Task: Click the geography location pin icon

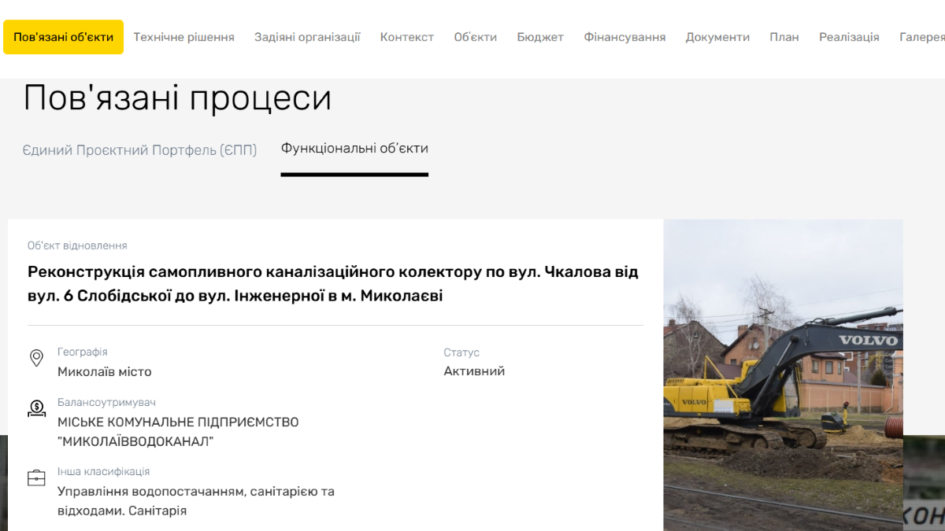Action: click(36, 359)
